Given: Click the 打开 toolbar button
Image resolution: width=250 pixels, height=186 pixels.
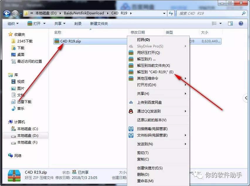Looking at the screenshot, I should (x=34, y=24).
